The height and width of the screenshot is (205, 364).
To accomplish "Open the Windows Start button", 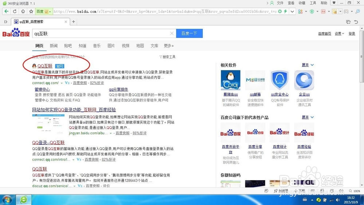I will [x=7, y=200].
